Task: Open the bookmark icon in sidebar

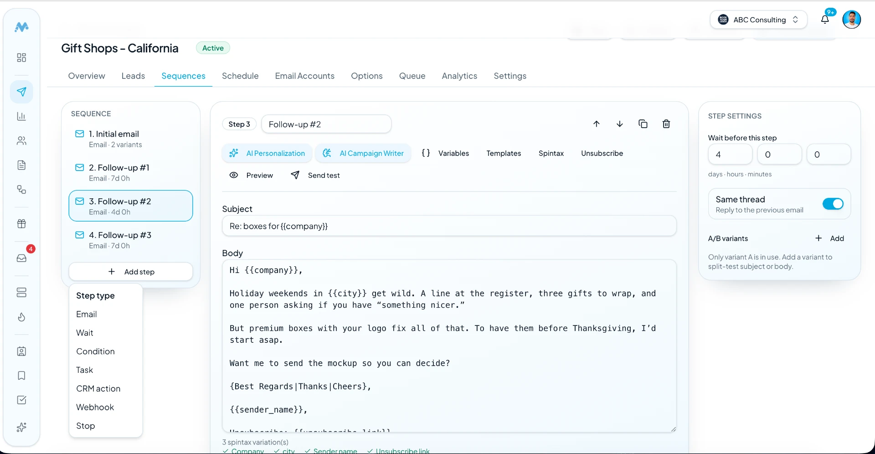Action: pos(21,376)
